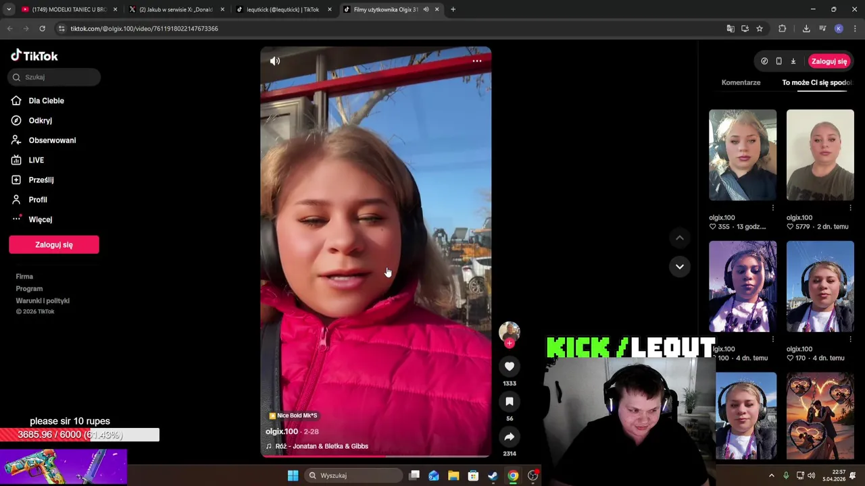Save the video using the bookmark icon
The height and width of the screenshot is (486, 865).
tap(510, 402)
